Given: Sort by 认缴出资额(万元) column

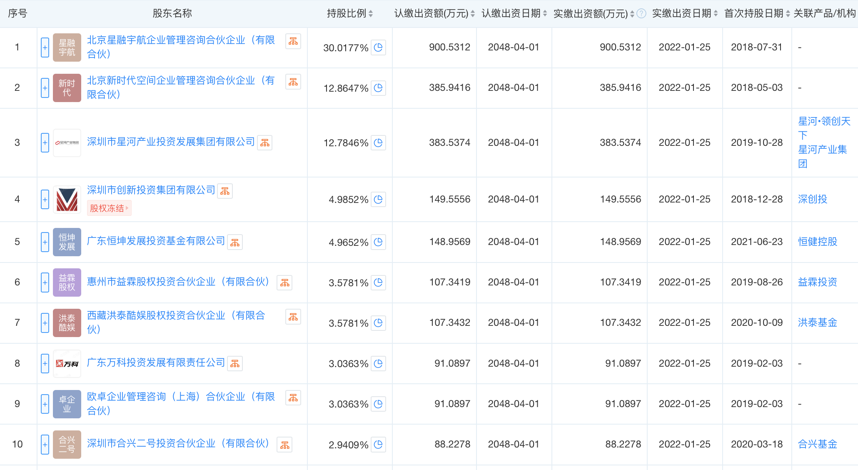Looking at the screenshot, I should [x=472, y=14].
